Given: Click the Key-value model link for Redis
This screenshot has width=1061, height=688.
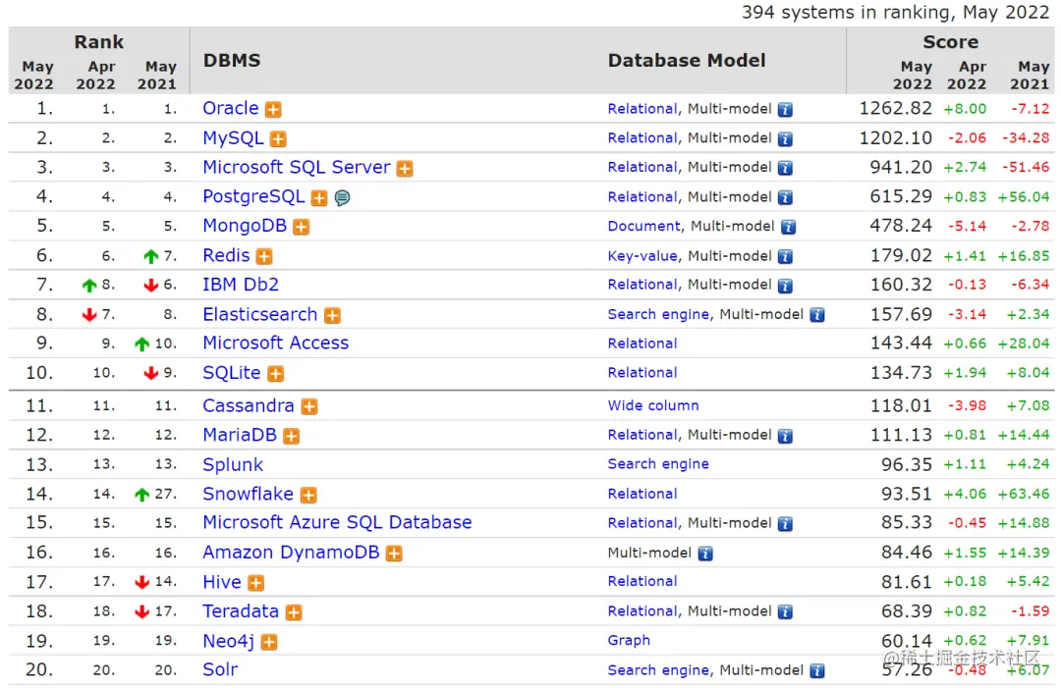Looking at the screenshot, I should (x=642, y=256).
